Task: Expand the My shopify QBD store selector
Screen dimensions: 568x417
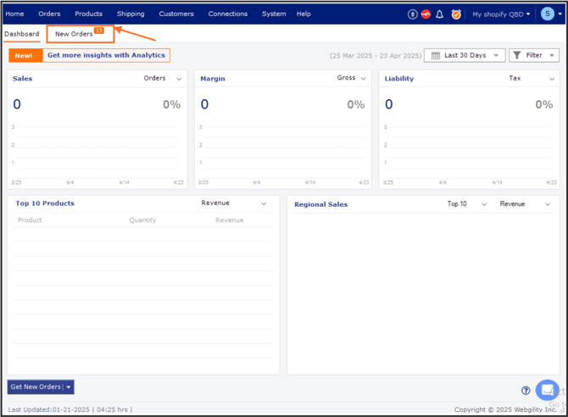Action: coord(501,14)
